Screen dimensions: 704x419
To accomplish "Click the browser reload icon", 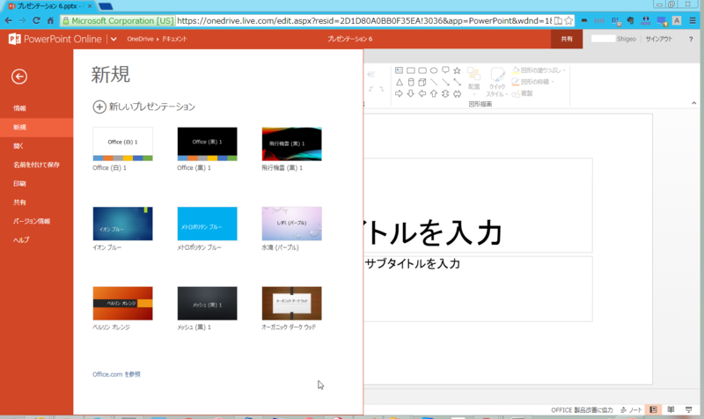I will click(36, 20).
